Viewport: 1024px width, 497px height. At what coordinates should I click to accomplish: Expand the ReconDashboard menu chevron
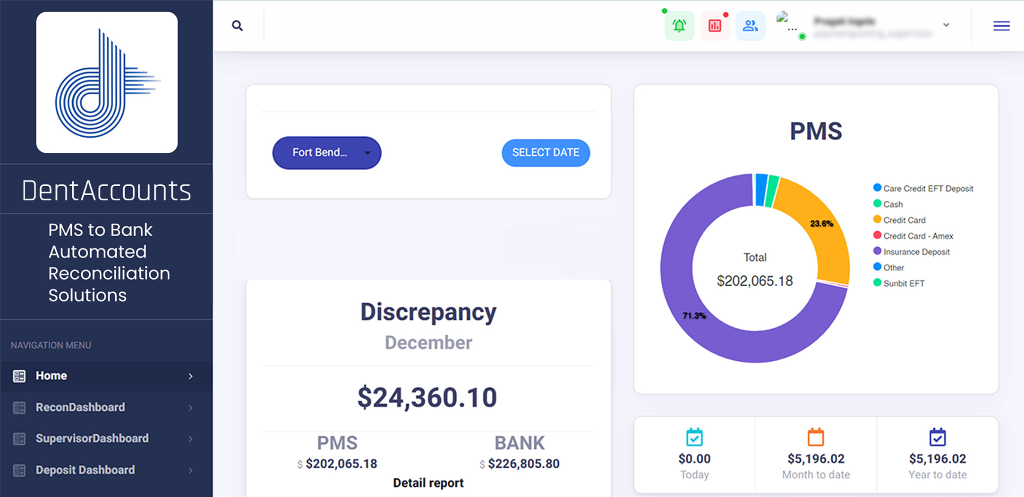pos(191,408)
